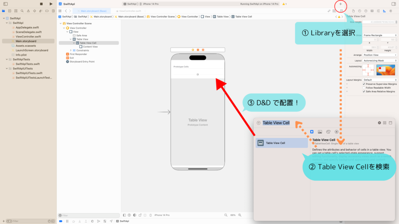
Task: Open the Layout Margins Default dropdown
Action: [380, 80]
